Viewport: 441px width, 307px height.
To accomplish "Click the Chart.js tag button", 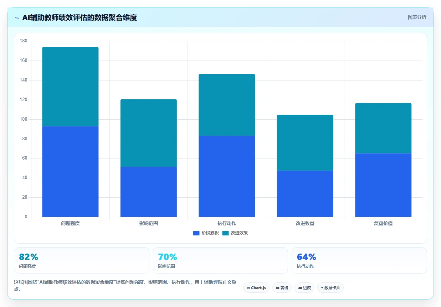I will pyautogui.click(x=256, y=288).
